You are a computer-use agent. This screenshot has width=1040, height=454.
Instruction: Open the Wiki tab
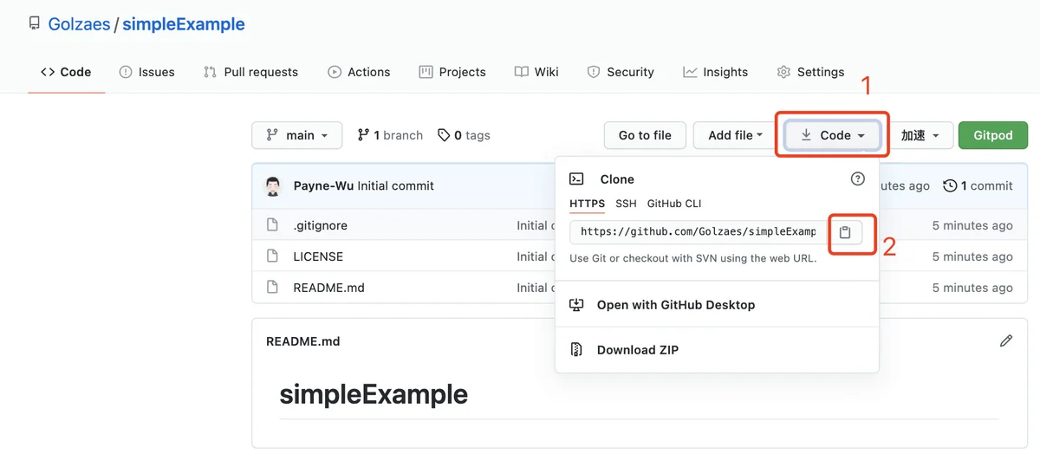click(536, 72)
